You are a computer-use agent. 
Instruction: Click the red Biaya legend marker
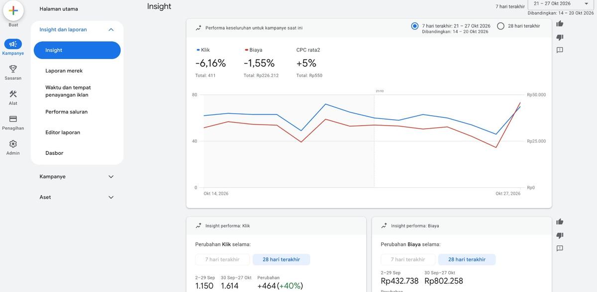[x=246, y=50]
